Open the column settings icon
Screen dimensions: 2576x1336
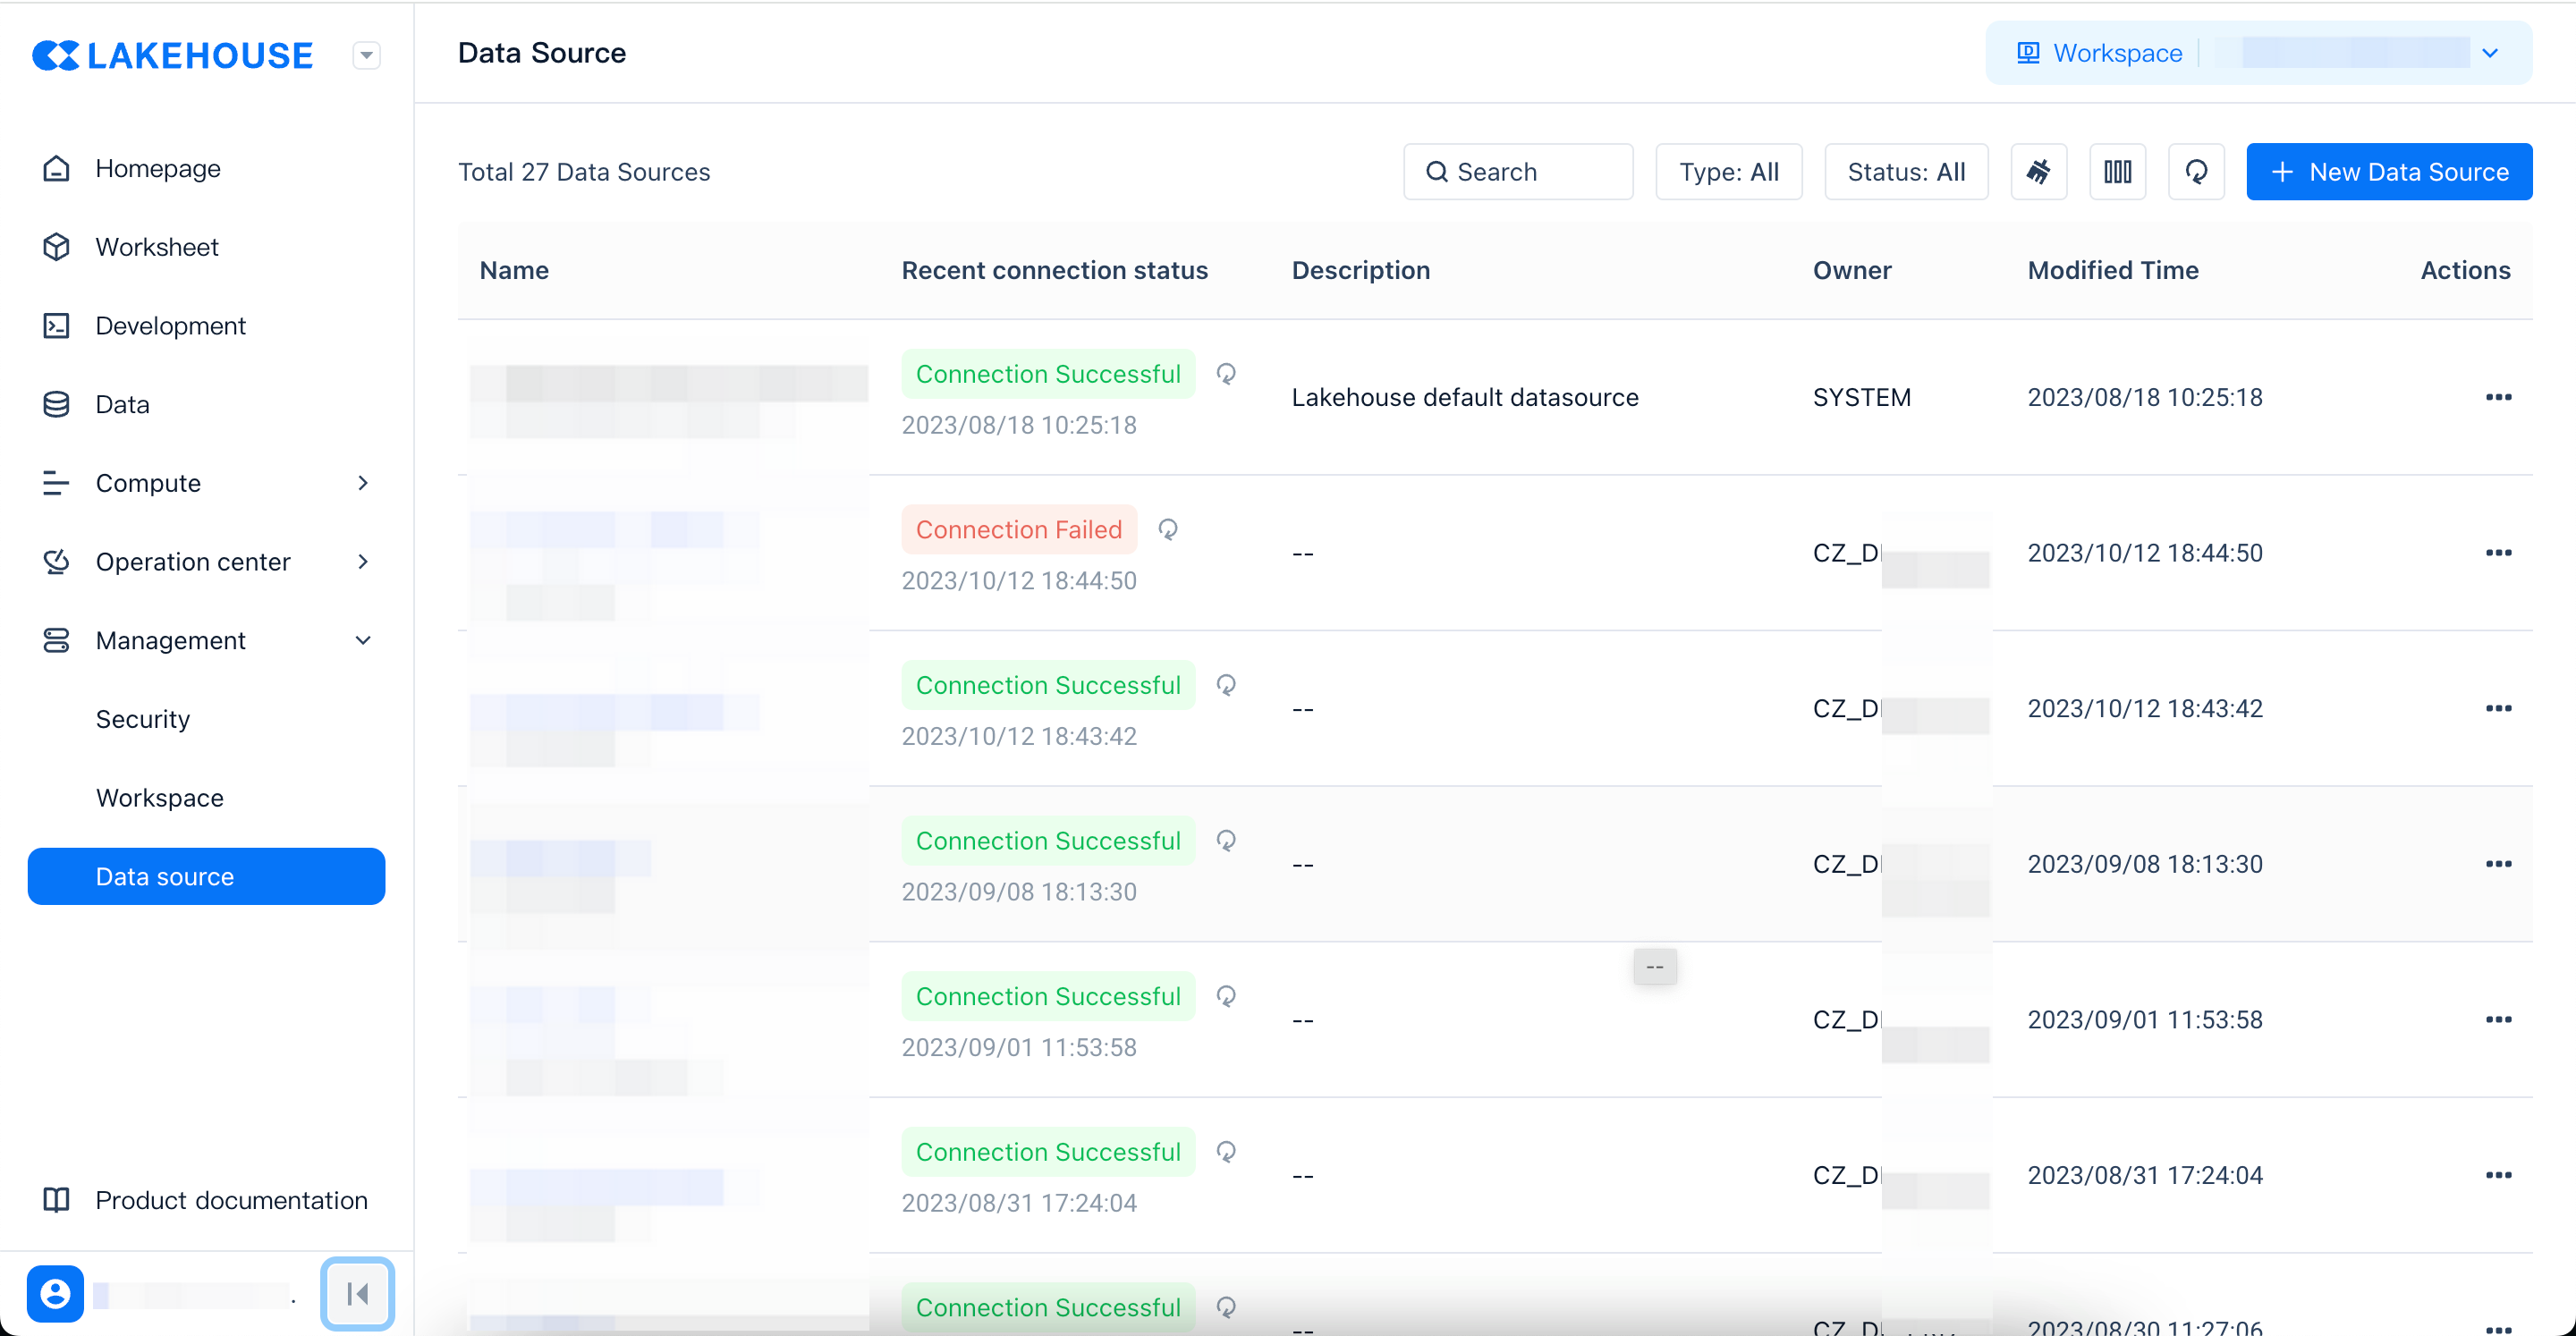coord(2117,172)
